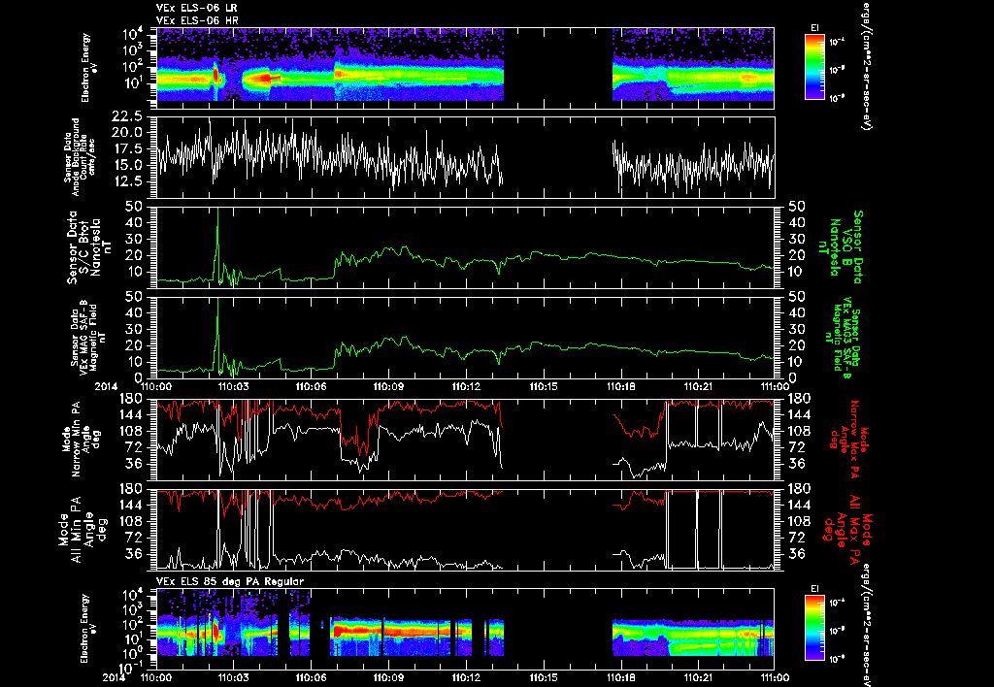Image resolution: width=994 pixels, height=687 pixels.
Task: Click the red "Narrow Max PA Angle" label
Action: pyautogui.click(x=849, y=440)
